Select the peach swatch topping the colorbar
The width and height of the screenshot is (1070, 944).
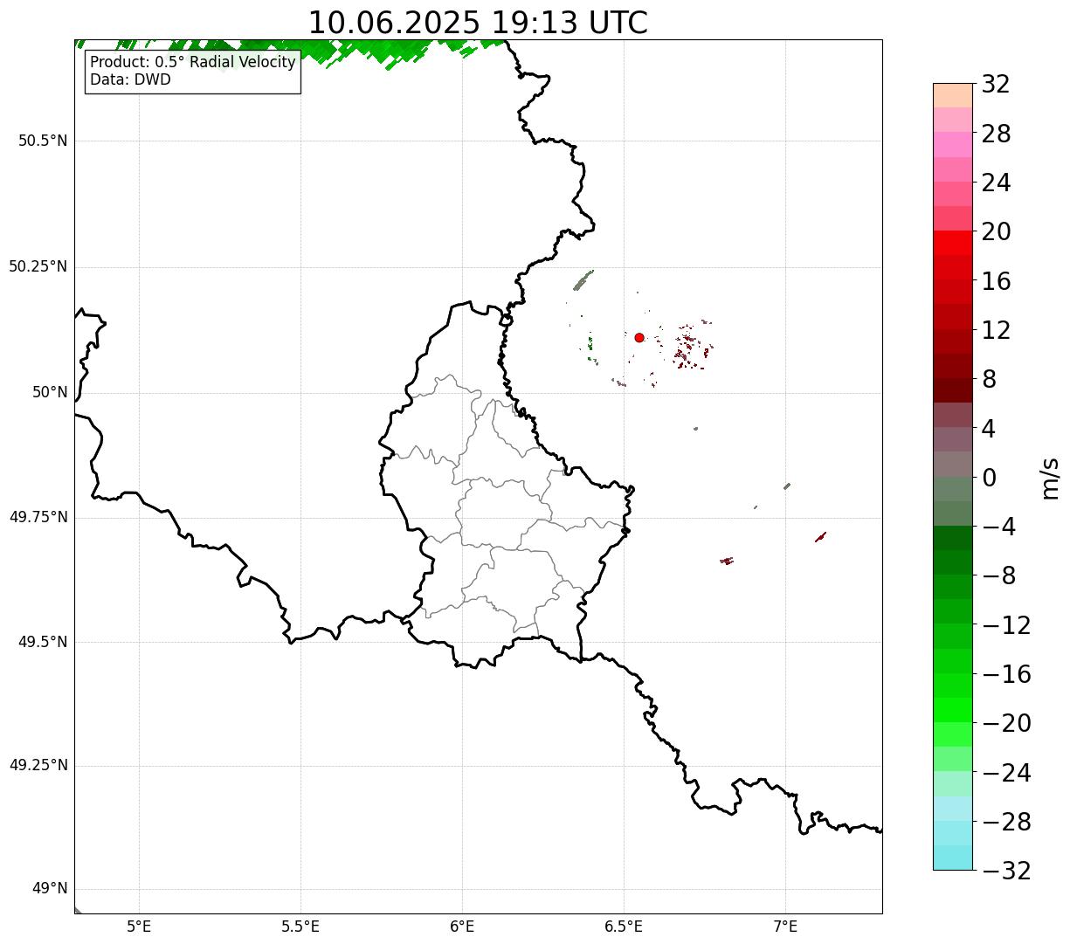click(x=953, y=95)
